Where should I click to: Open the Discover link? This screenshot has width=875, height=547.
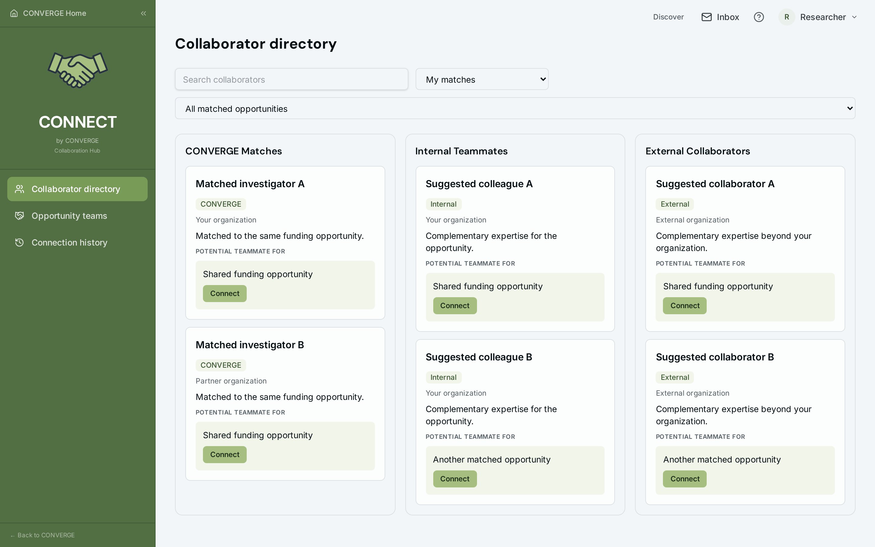coord(668,17)
